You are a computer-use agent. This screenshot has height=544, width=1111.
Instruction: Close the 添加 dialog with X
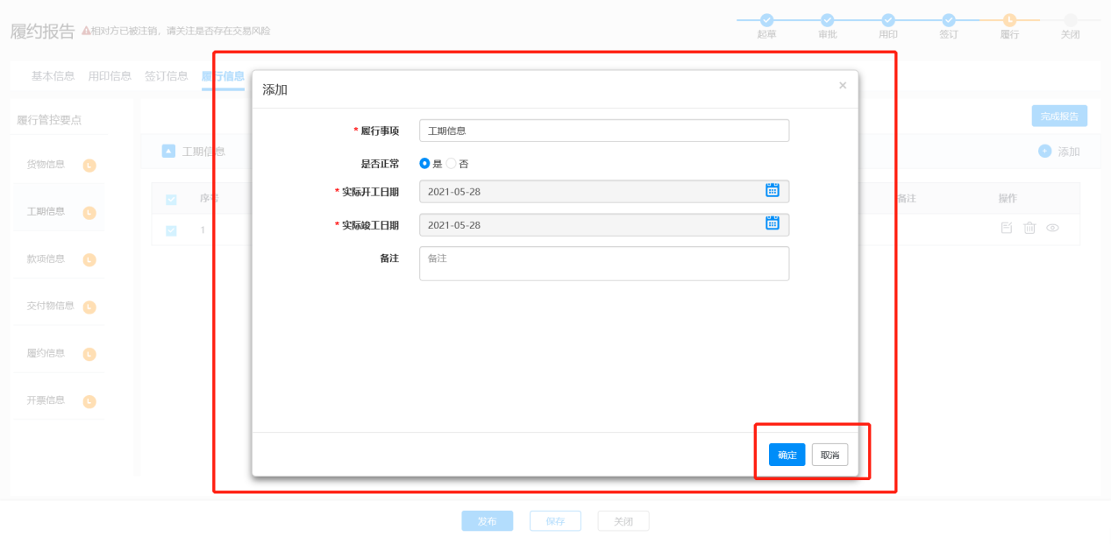[x=843, y=86]
